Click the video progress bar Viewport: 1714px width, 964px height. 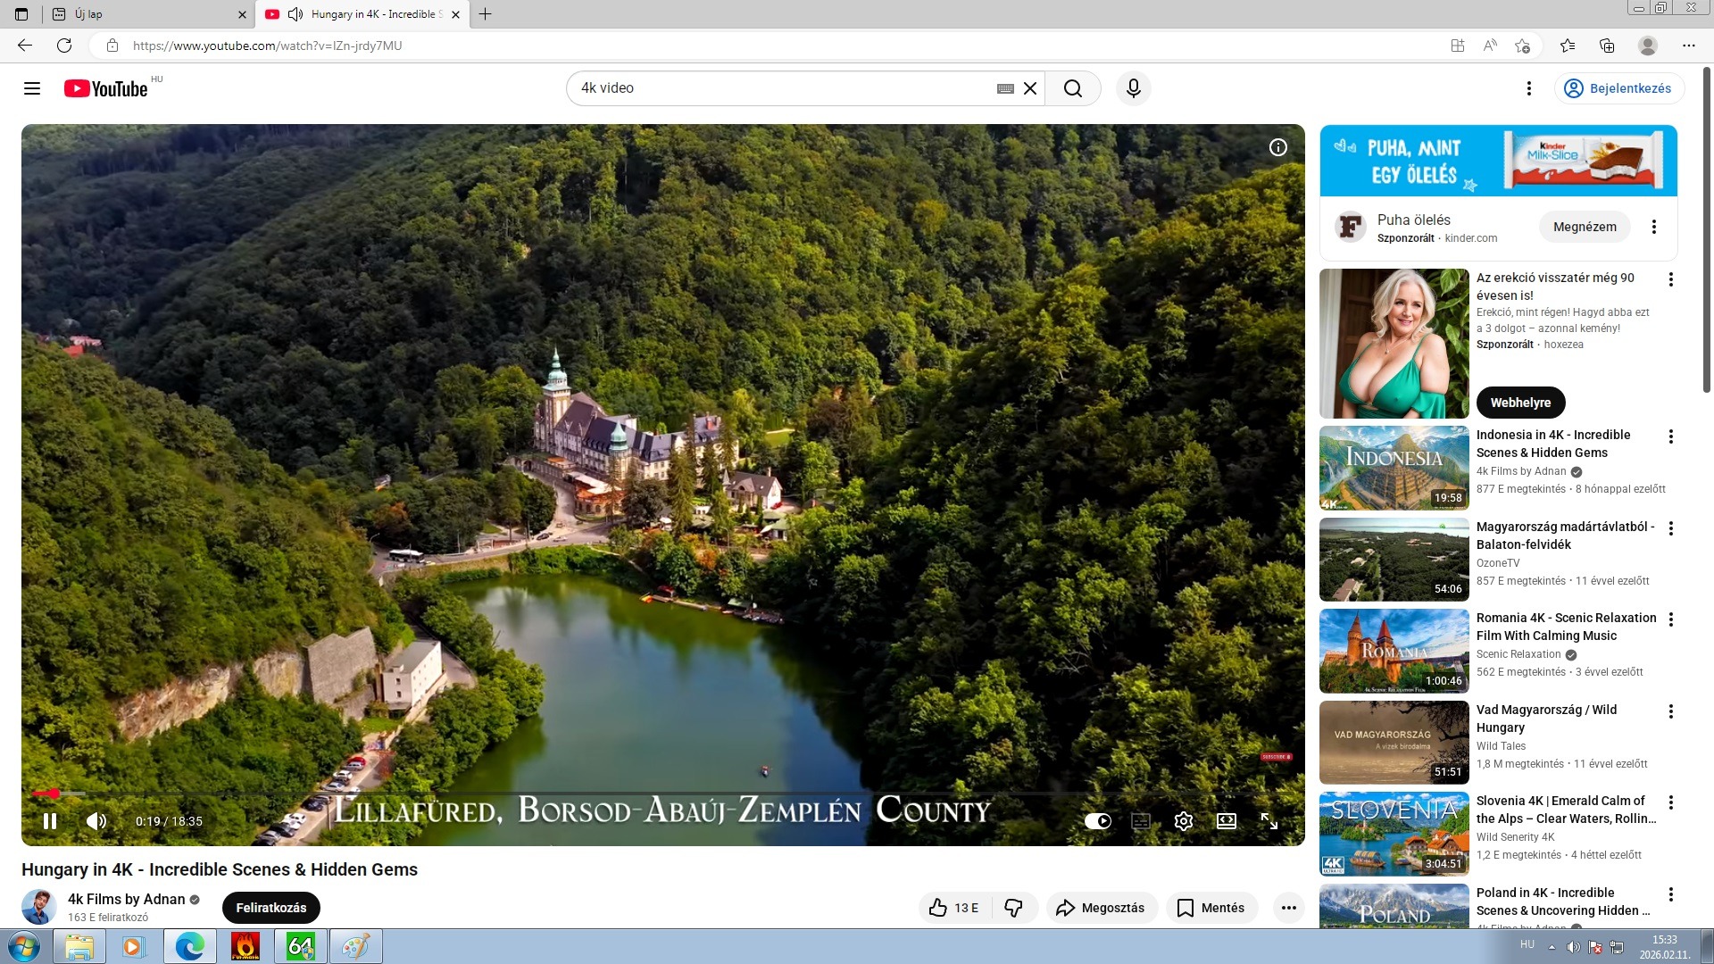point(625,793)
